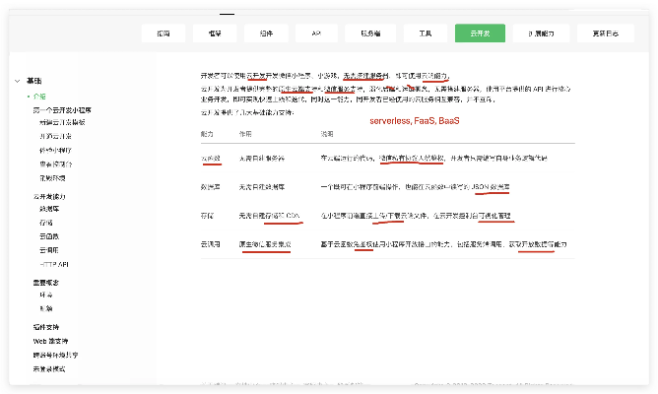The width and height of the screenshot is (658, 394).
Task: Select the 服务端 tab
Action: coord(370,33)
